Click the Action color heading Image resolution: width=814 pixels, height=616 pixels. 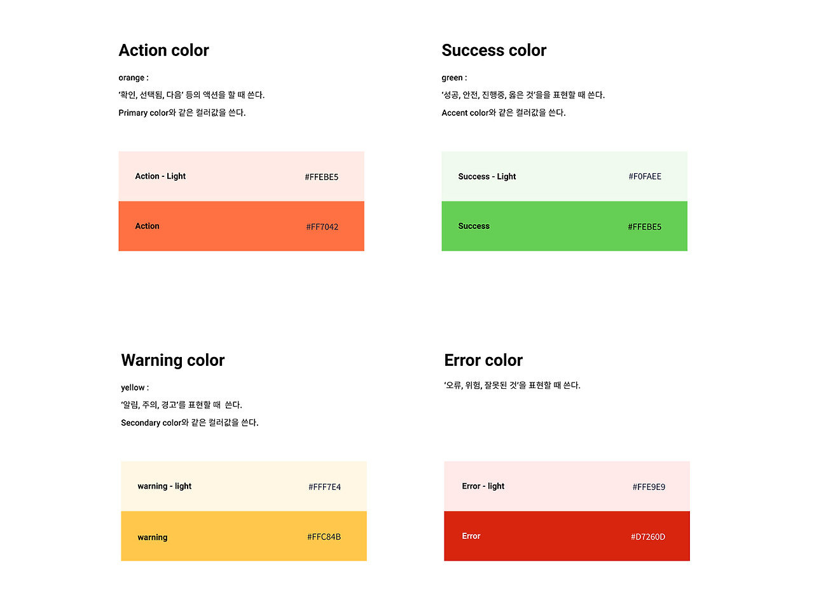click(x=163, y=50)
